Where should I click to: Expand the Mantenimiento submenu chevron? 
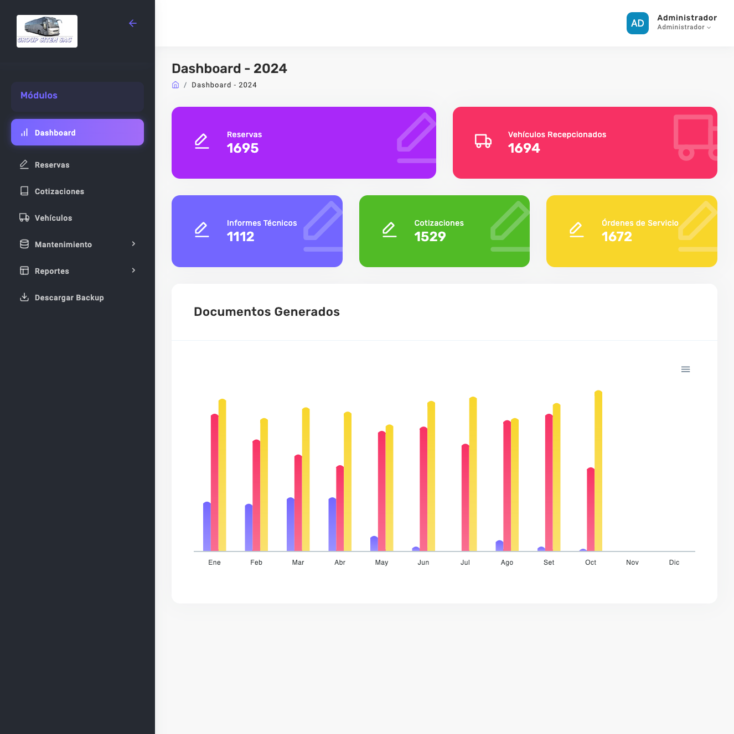coord(133,244)
